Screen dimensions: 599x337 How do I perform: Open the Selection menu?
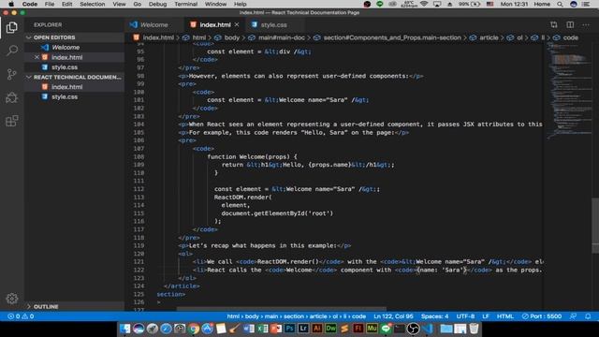click(x=93, y=4)
